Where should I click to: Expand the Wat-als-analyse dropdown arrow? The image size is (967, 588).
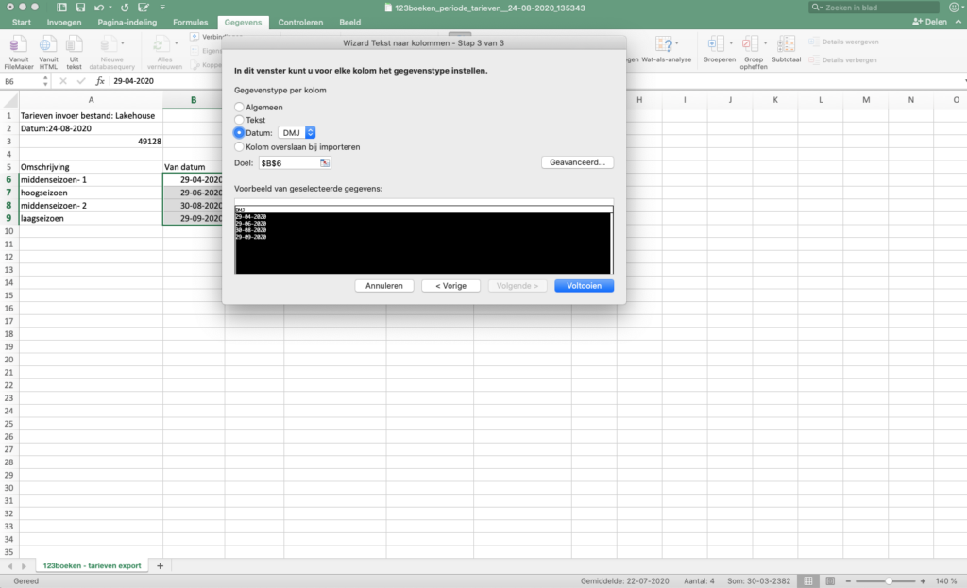[677, 43]
